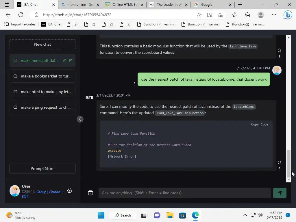Open the BOT link
Viewport: 296px width, 222px height.
25,196
